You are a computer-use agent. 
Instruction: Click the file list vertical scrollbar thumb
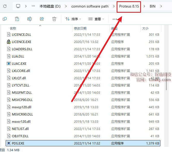point(166,81)
